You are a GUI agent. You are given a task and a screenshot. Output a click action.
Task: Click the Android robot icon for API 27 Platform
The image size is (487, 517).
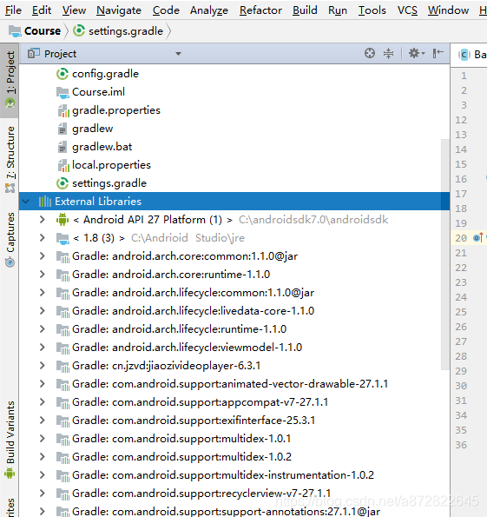click(x=63, y=220)
